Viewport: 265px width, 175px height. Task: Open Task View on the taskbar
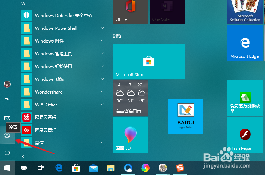41,168
